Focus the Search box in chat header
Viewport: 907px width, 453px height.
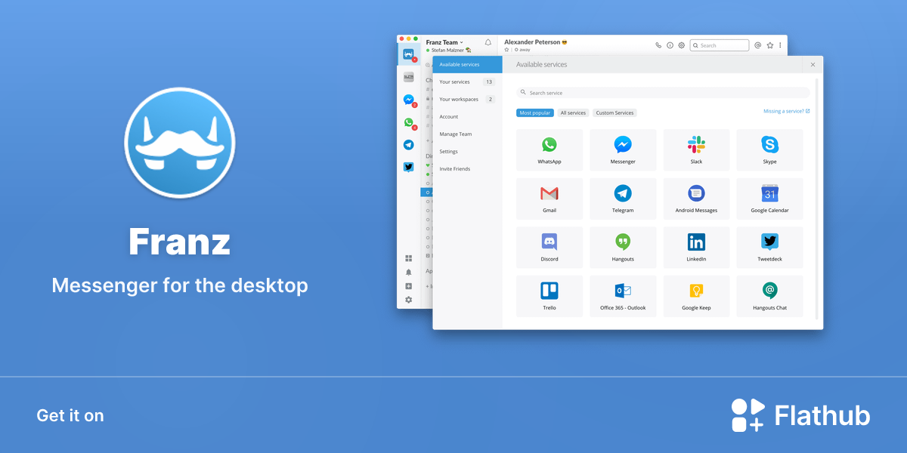[x=720, y=45]
